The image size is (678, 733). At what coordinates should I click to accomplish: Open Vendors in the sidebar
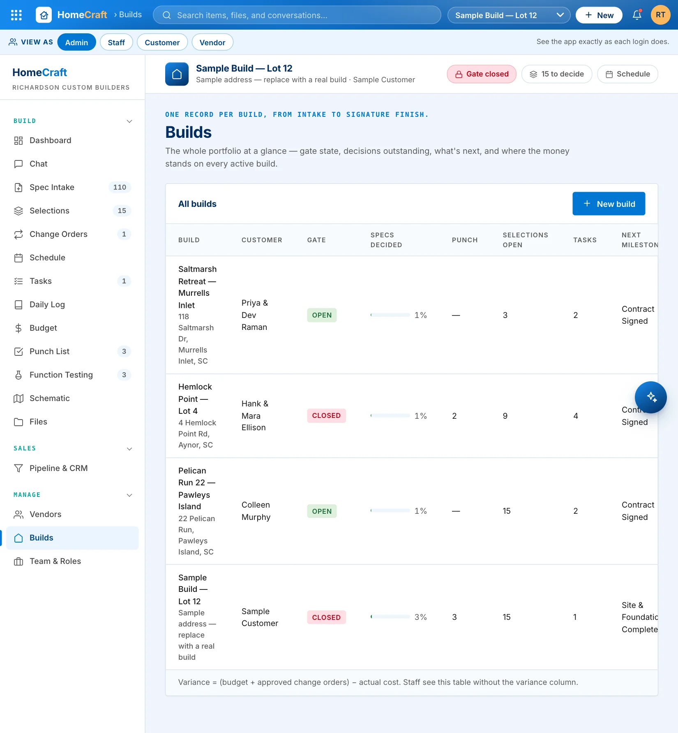pos(72,515)
